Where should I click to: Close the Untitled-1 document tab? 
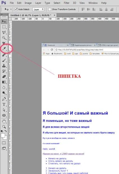click(54, 15)
